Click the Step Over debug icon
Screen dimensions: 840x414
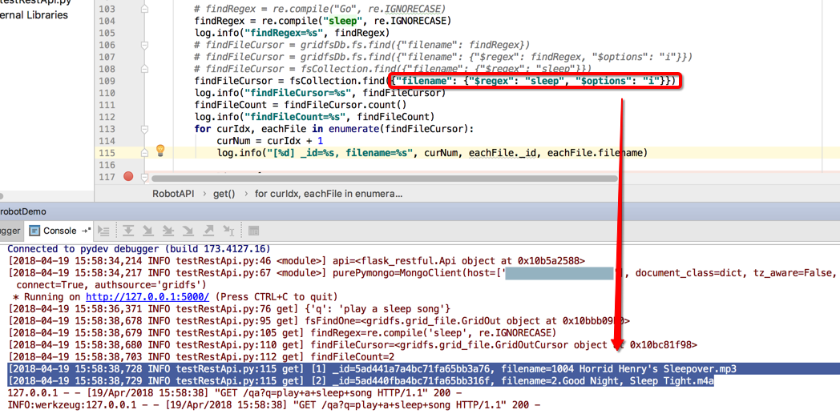tap(128, 231)
